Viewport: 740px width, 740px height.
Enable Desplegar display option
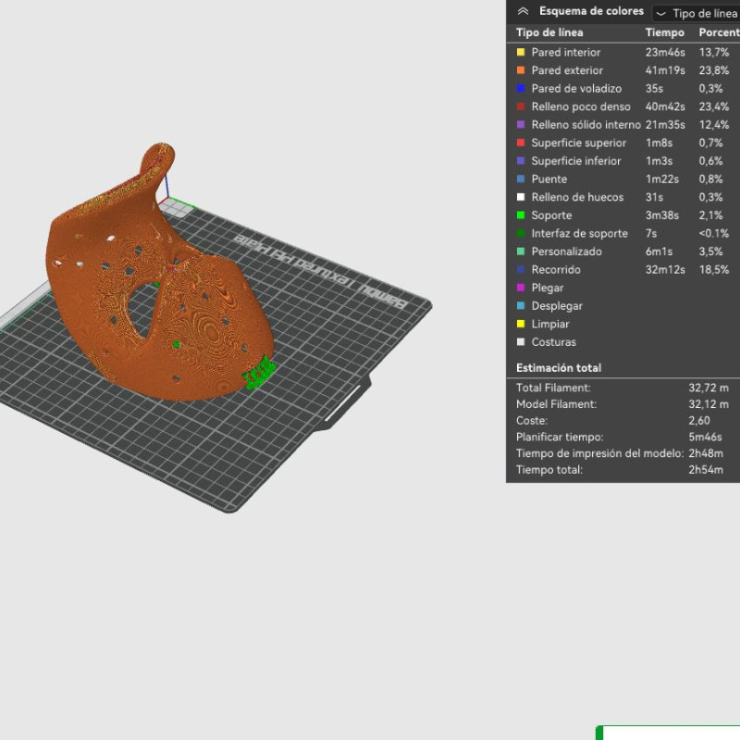[521, 306]
